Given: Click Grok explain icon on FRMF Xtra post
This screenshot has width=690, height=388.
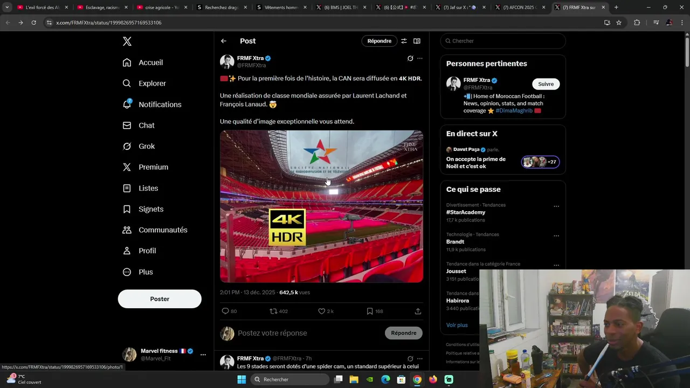Looking at the screenshot, I should [x=410, y=58].
